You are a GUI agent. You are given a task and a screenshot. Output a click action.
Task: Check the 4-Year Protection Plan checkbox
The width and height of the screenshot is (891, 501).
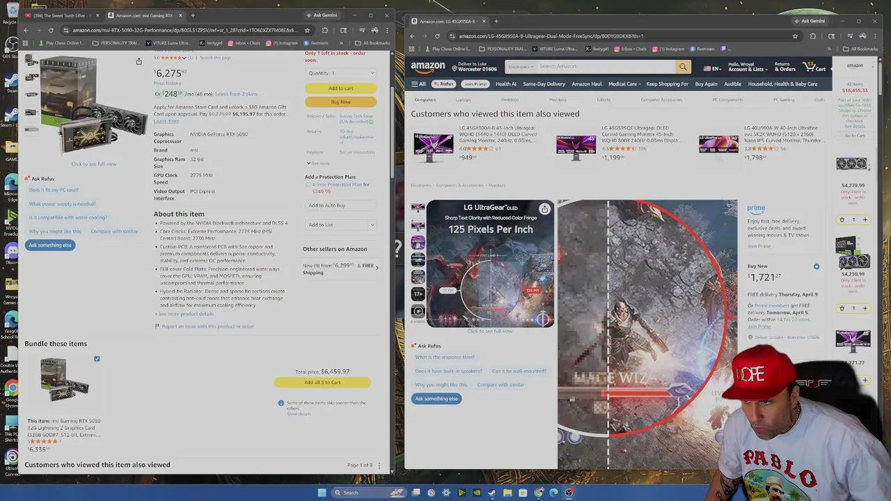point(308,184)
